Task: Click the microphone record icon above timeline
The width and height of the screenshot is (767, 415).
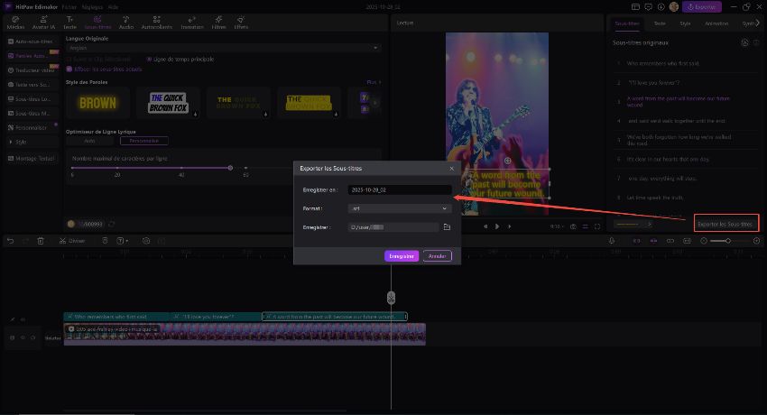Action: 612,241
